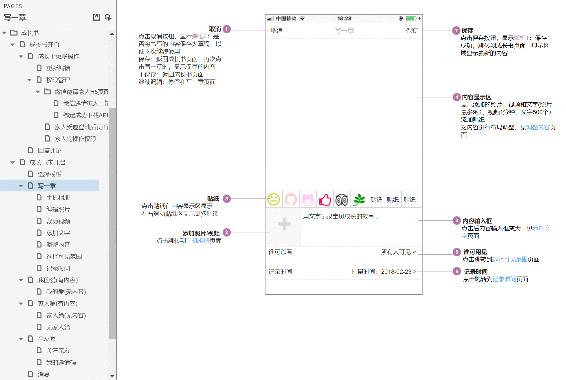The width and height of the screenshot is (566, 380).
Task: Click the page icon next to 关注亲友
Action: [39, 350]
